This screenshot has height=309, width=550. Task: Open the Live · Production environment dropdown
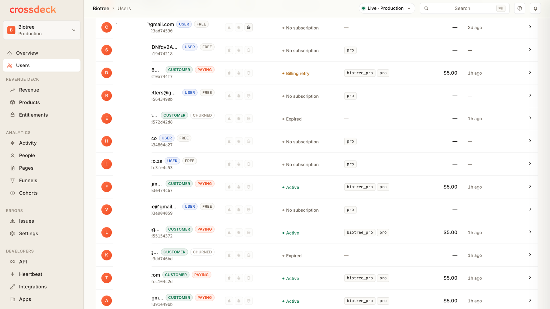click(x=387, y=8)
